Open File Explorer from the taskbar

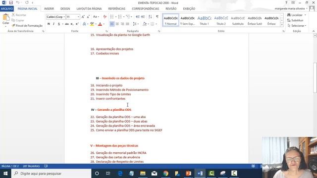coord(143,174)
